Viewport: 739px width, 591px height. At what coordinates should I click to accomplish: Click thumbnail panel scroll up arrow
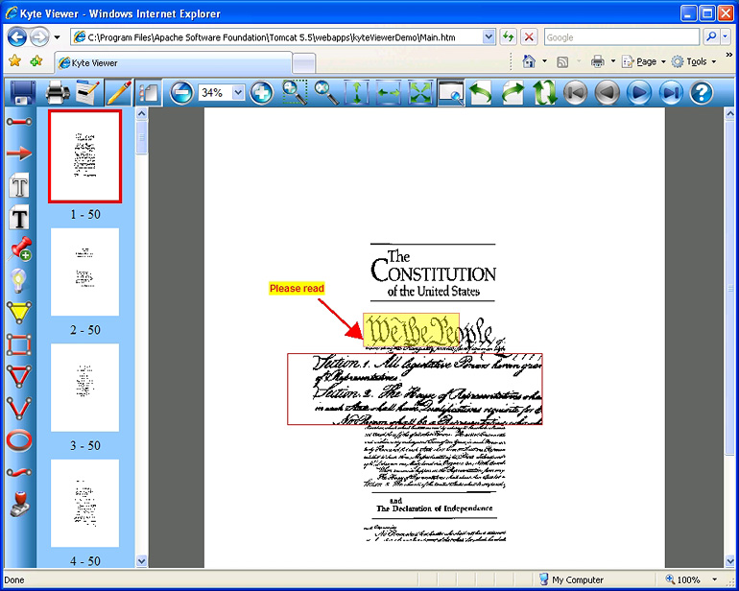point(141,113)
